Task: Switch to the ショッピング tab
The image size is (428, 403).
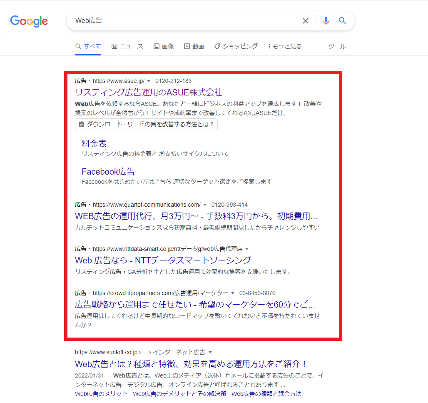Action: [x=236, y=46]
